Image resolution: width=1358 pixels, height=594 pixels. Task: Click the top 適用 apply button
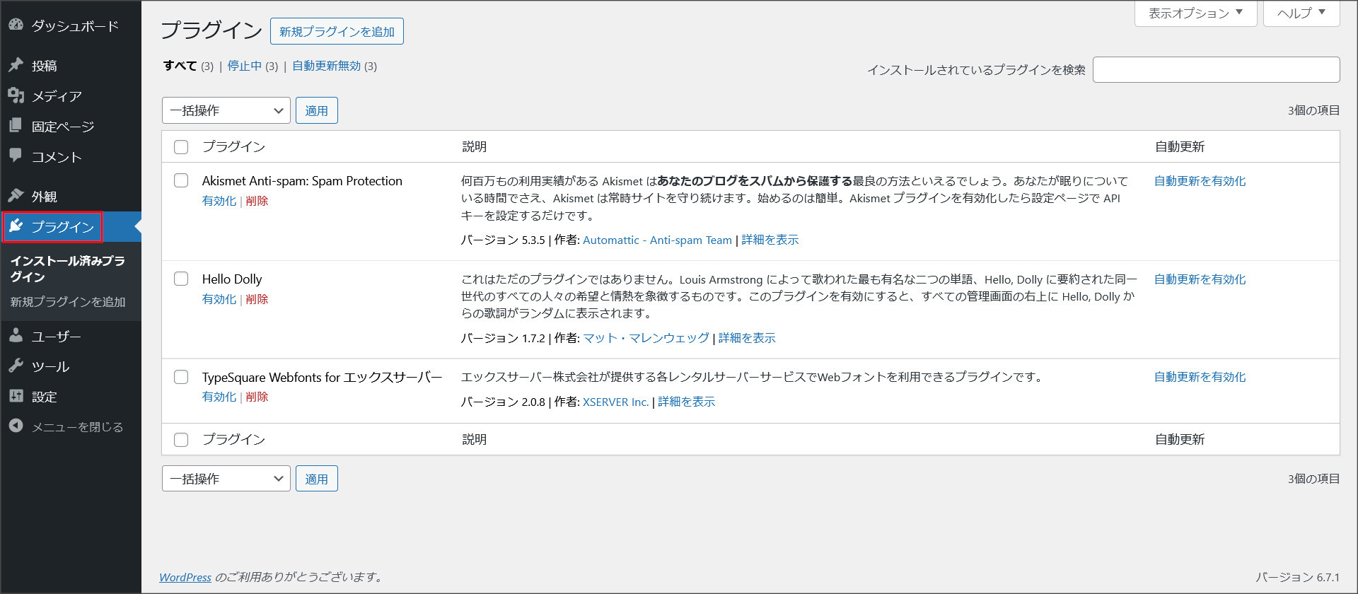click(316, 110)
